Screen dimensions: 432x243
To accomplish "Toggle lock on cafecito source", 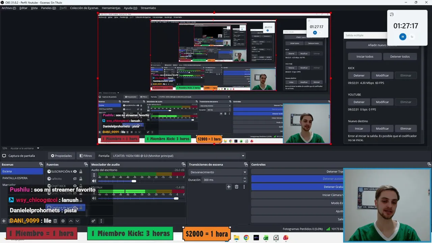I will tap(81, 179).
